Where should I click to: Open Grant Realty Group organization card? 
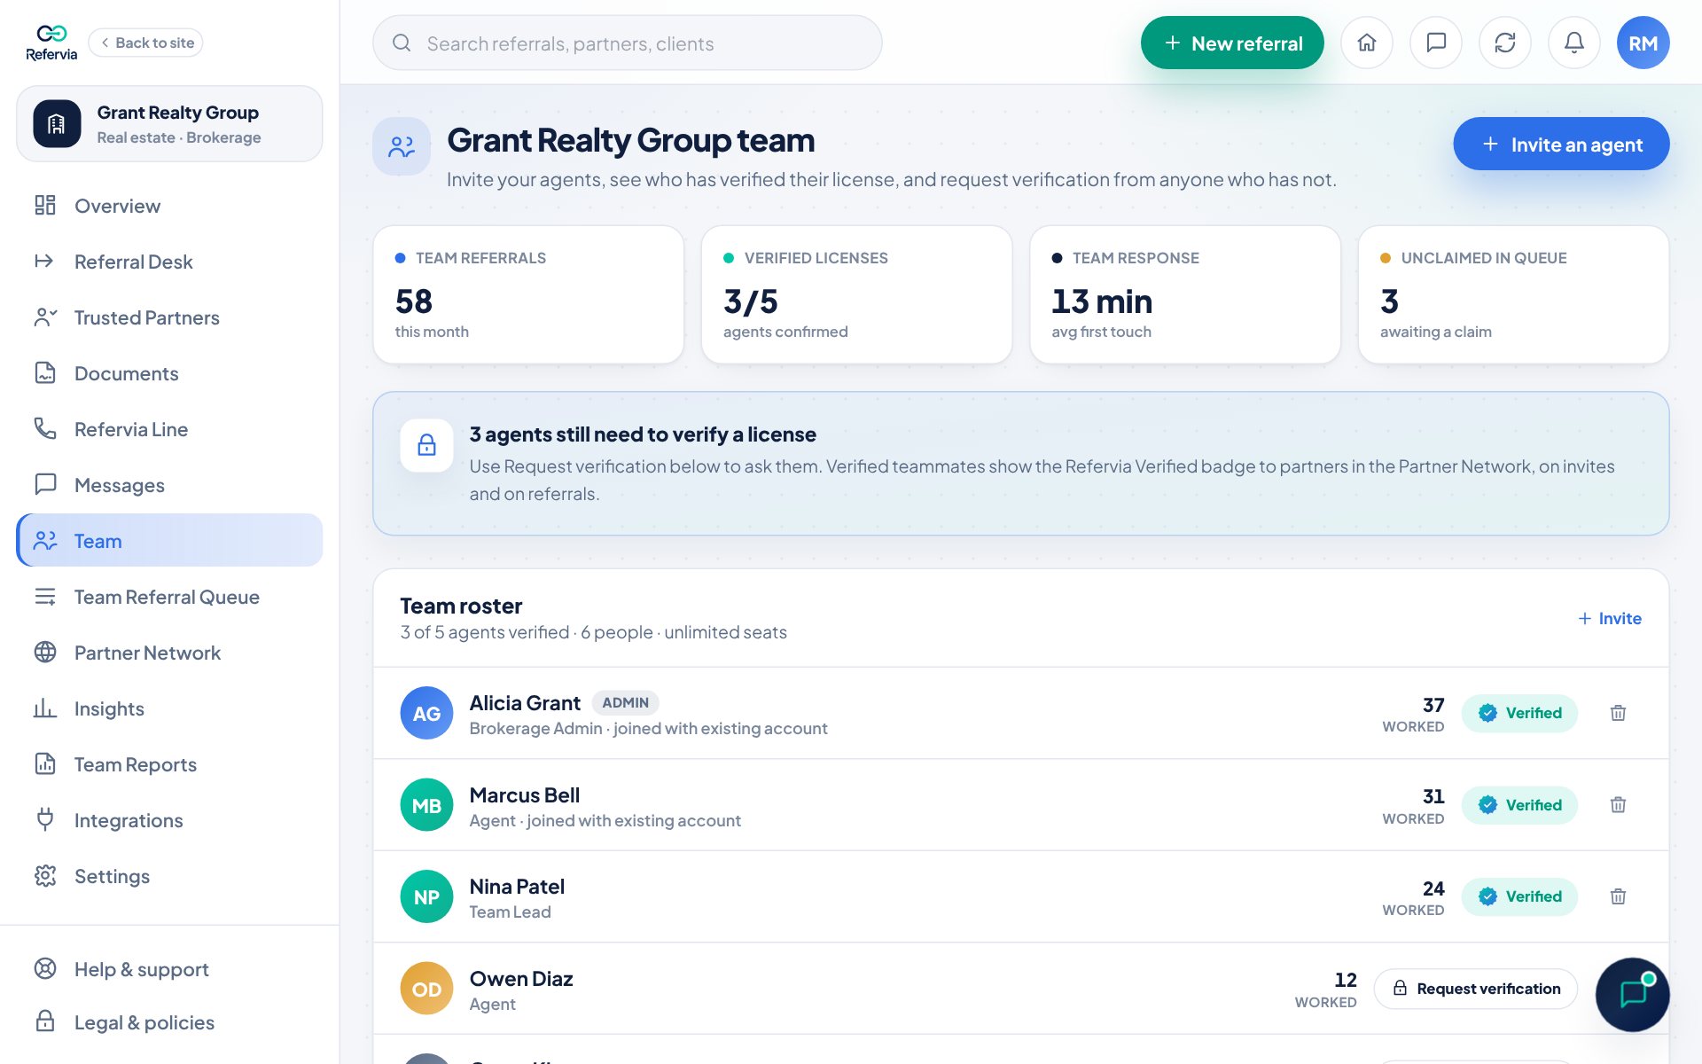click(x=169, y=124)
